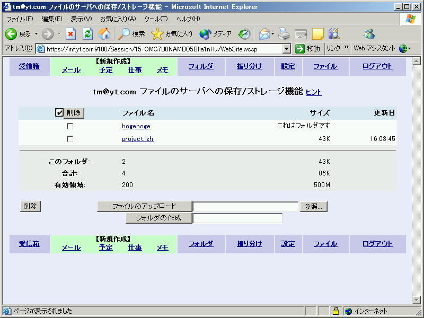
Task: Check the box next to hogehoge
Action: click(70, 127)
